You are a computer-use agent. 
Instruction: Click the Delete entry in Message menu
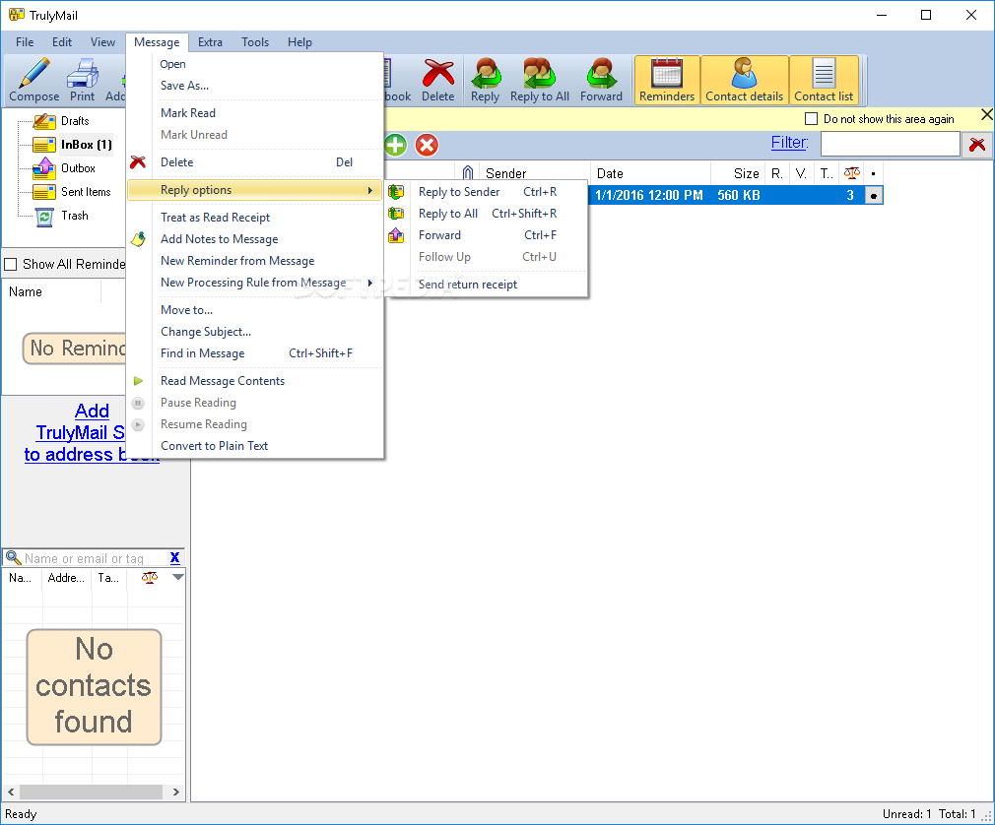click(x=255, y=162)
